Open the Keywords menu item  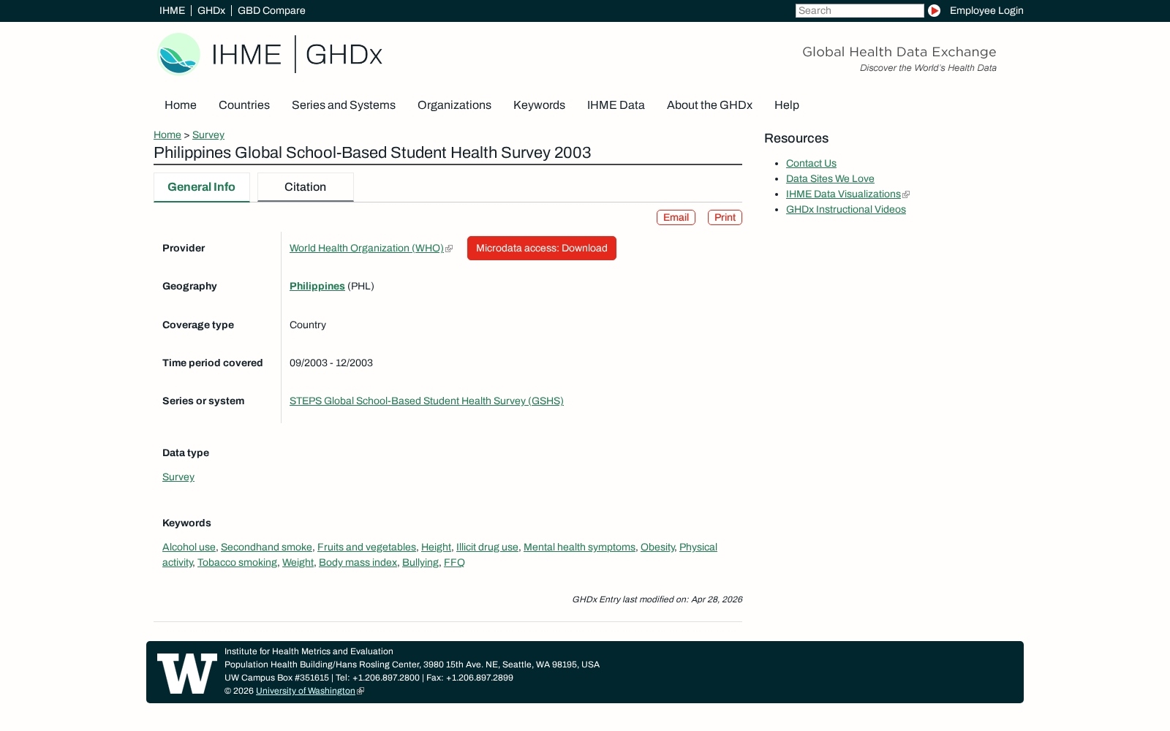point(539,105)
